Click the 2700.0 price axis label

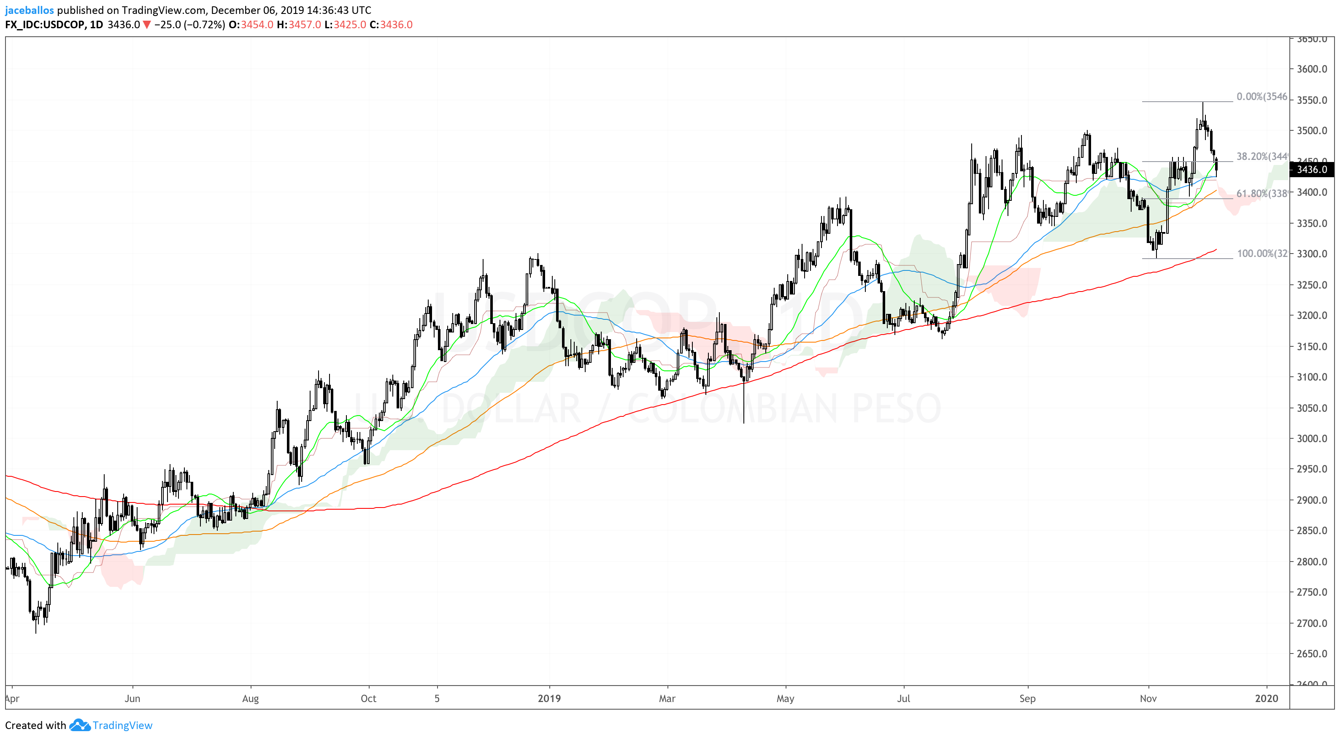pos(1312,623)
